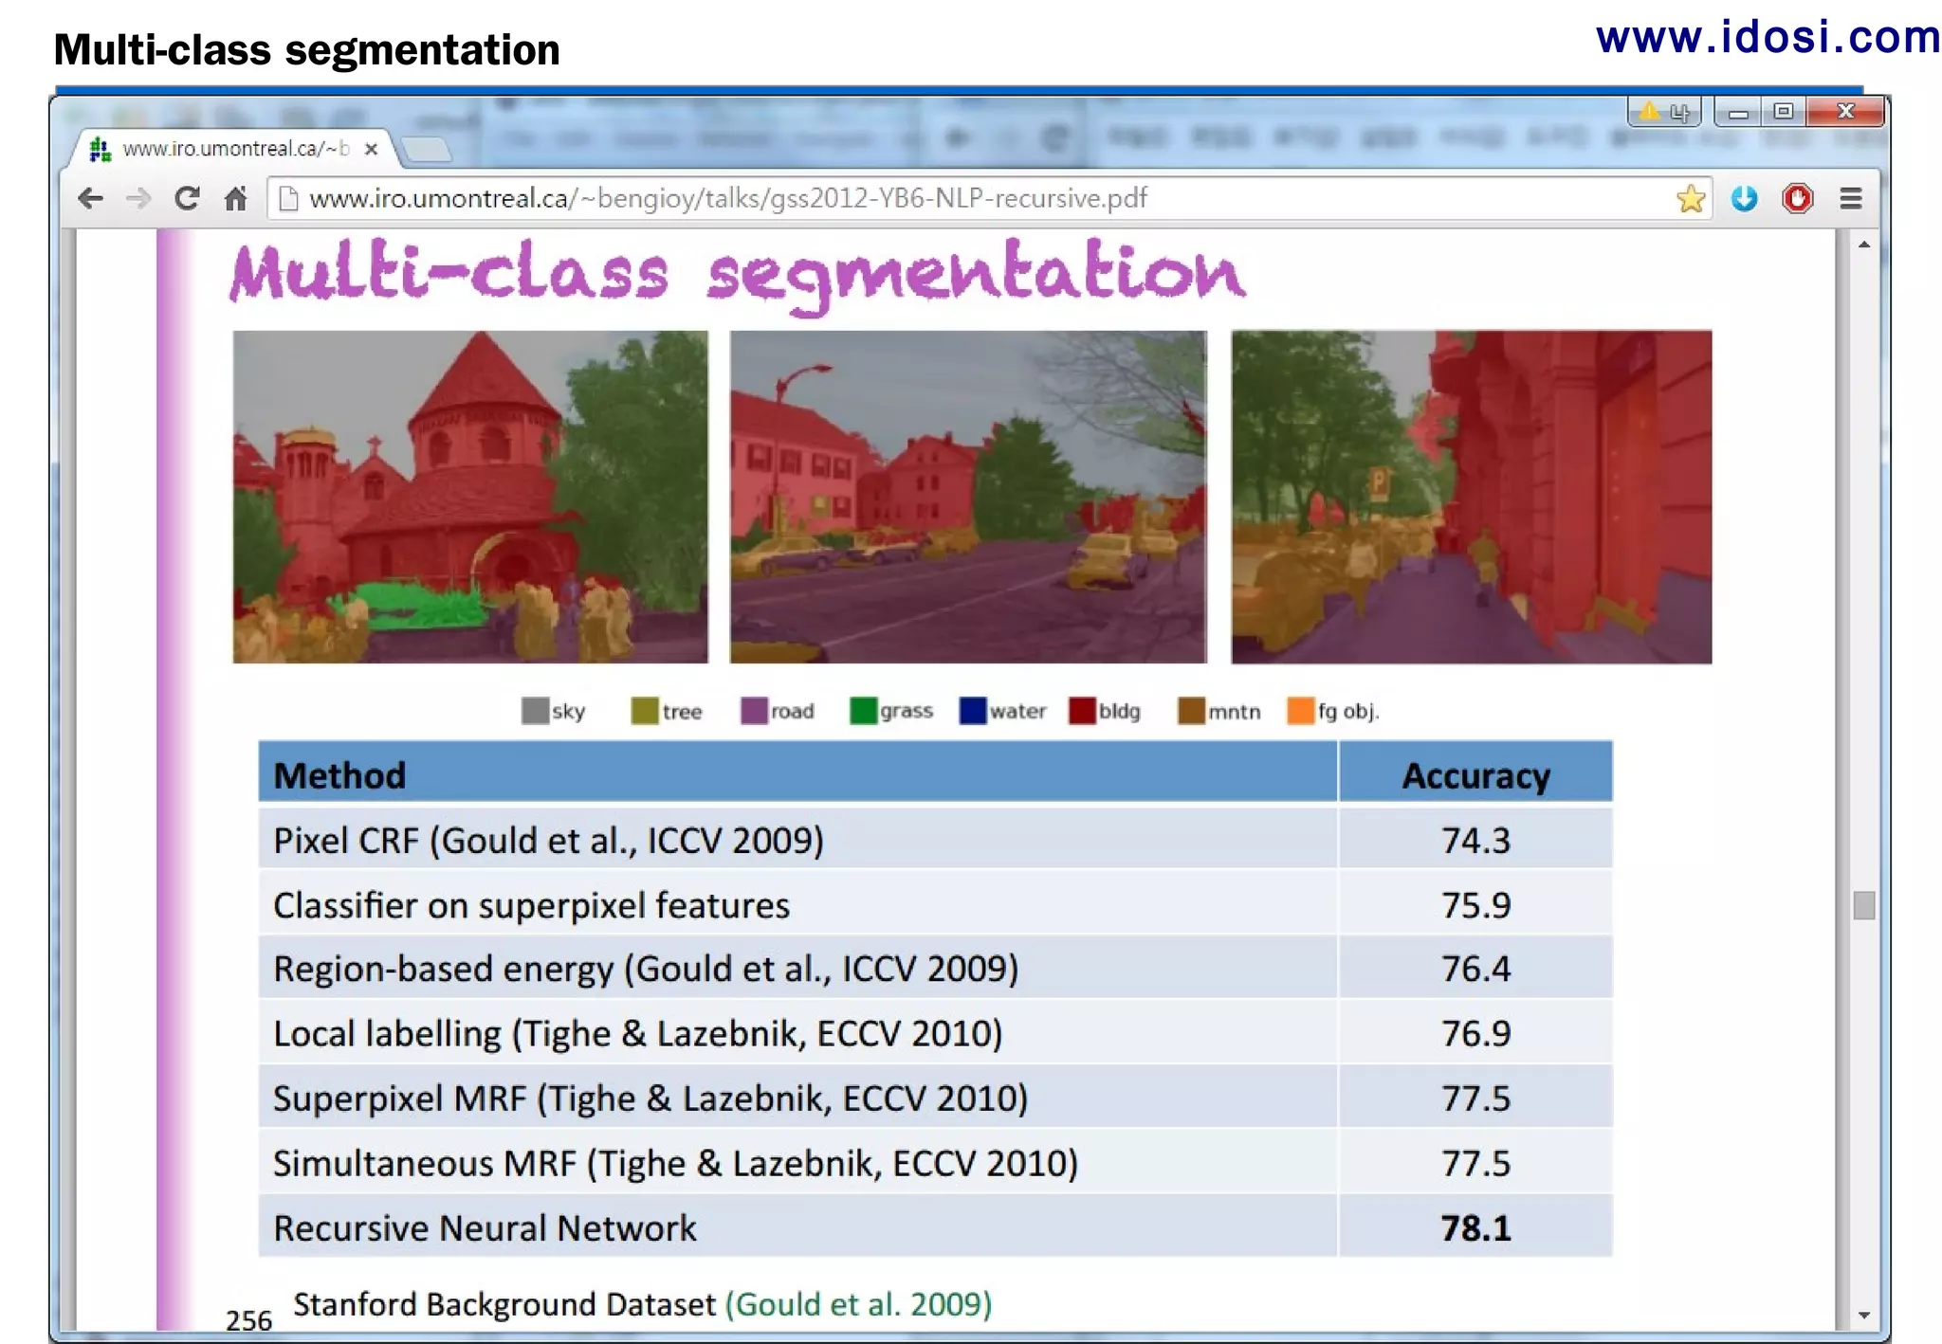Select the Recursive Neural Network row

point(935,1226)
